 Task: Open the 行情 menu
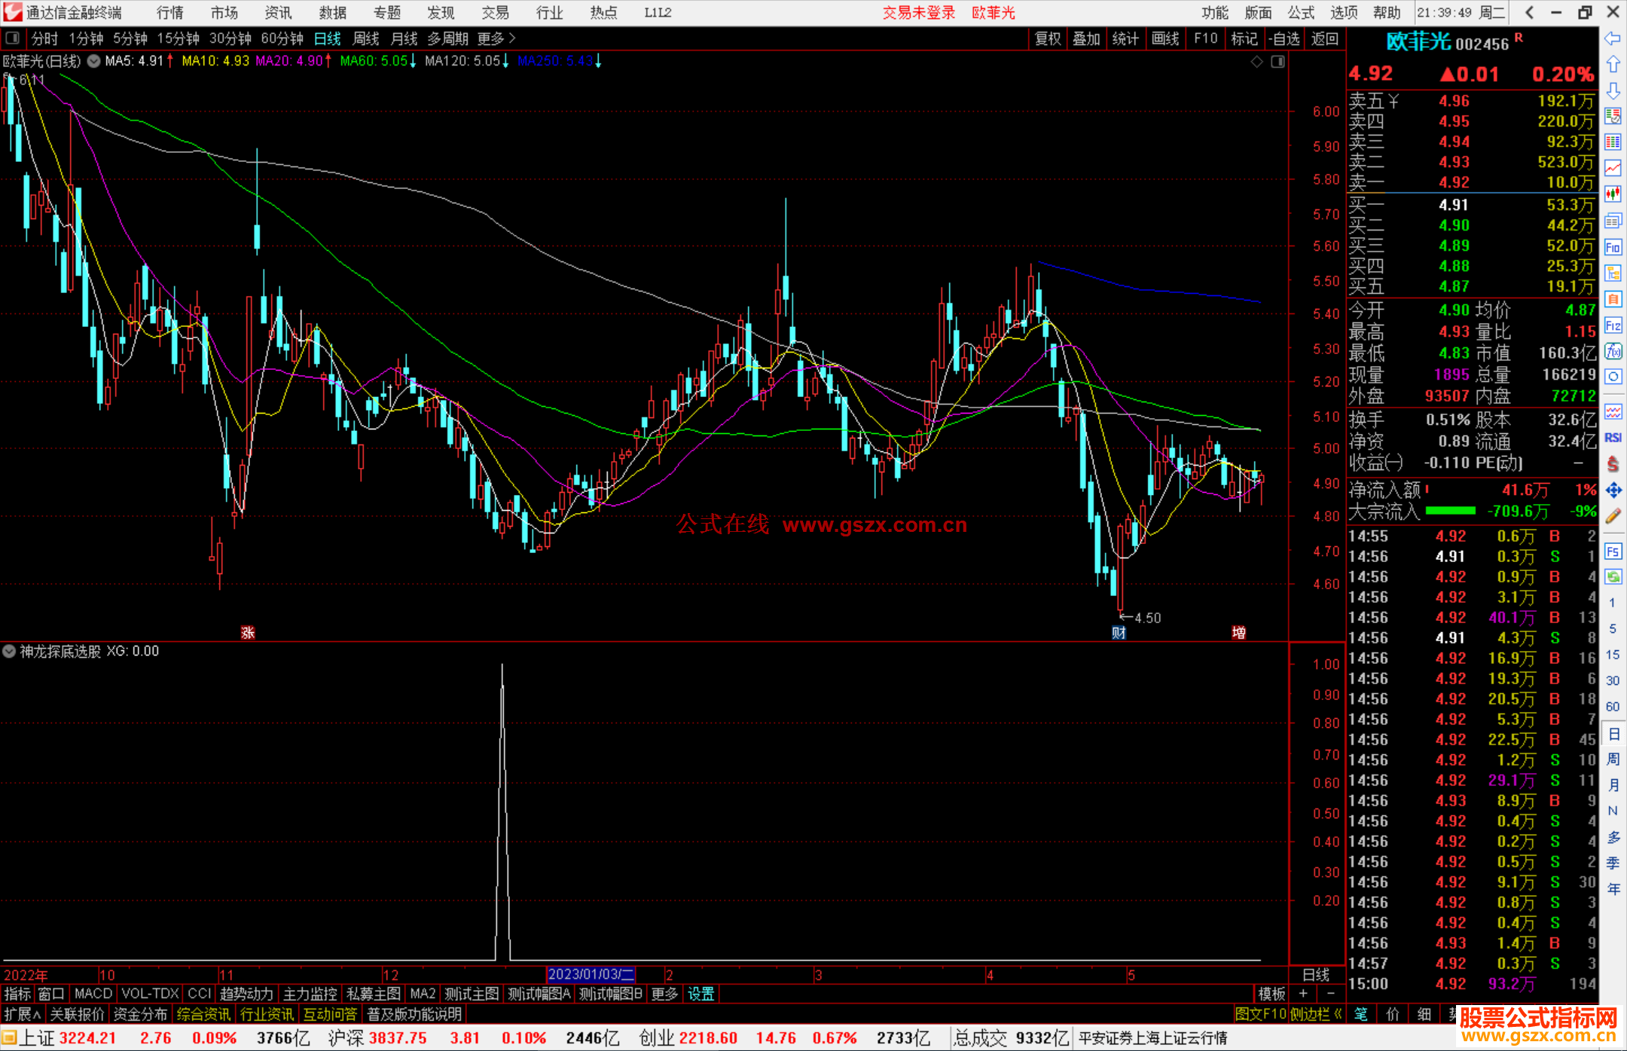169,13
